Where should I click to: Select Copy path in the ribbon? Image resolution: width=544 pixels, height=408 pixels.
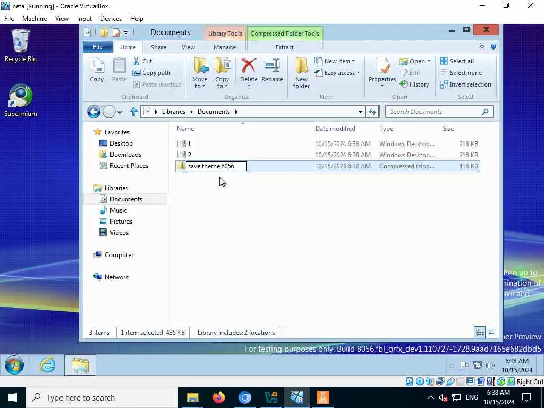click(151, 73)
